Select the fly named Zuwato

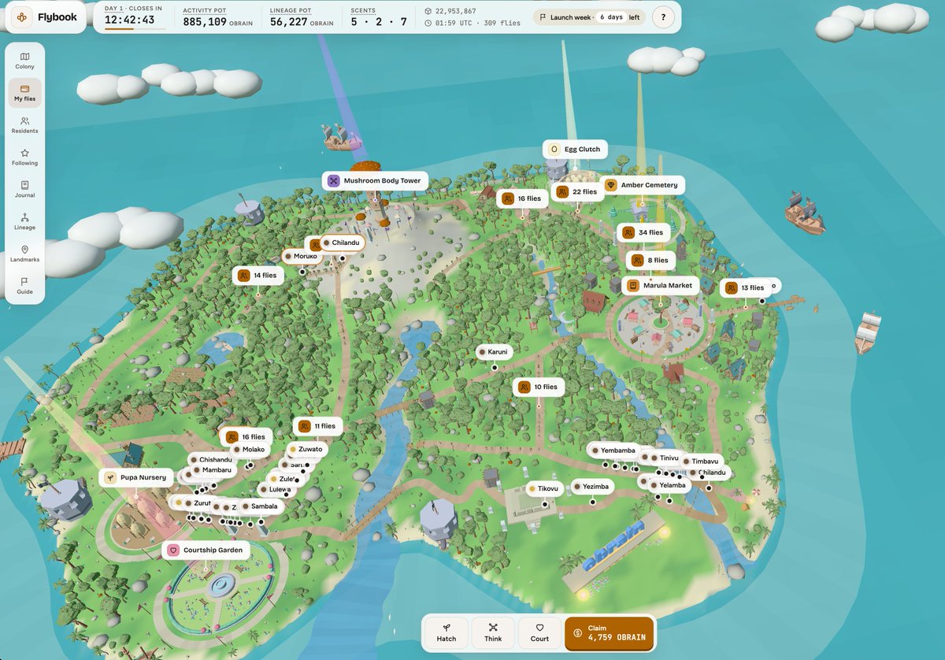306,450
